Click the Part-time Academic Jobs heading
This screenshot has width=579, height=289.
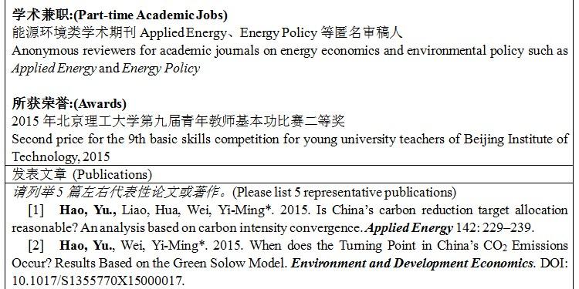(x=120, y=15)
